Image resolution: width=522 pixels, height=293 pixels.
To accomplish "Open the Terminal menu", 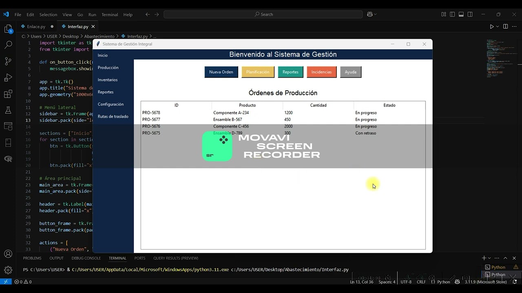I will click(x=110, y=15).
